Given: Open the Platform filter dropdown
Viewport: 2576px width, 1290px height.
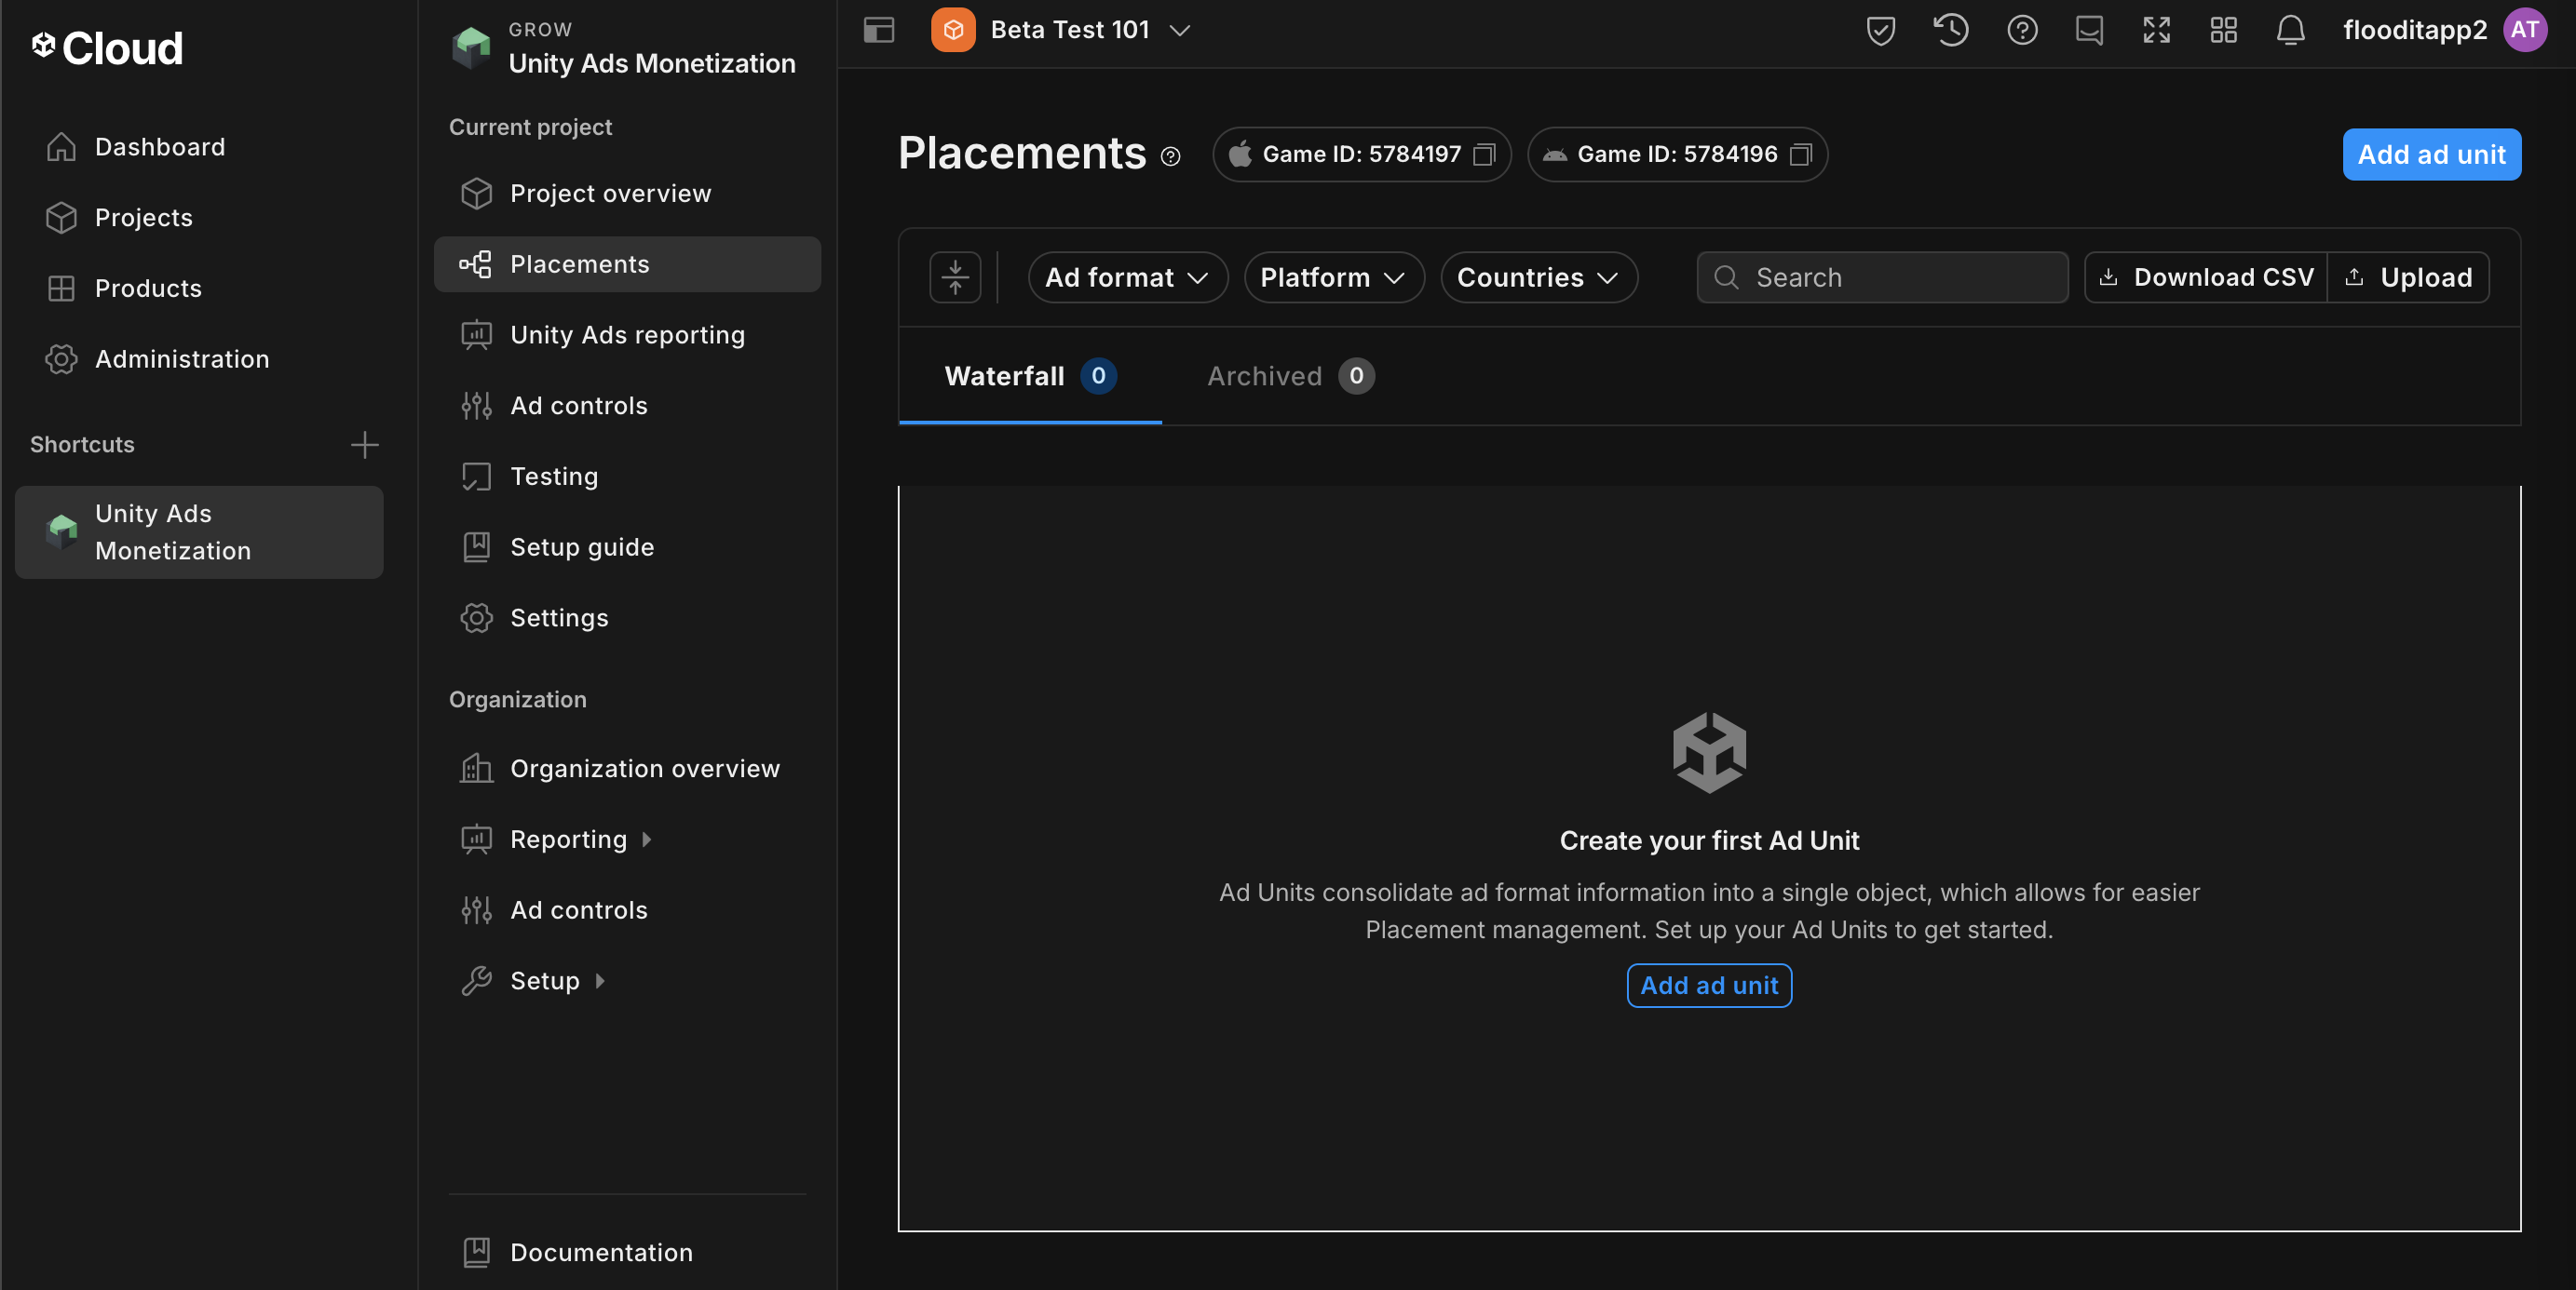Looking at the screenshot, I should click(1332, 276).
